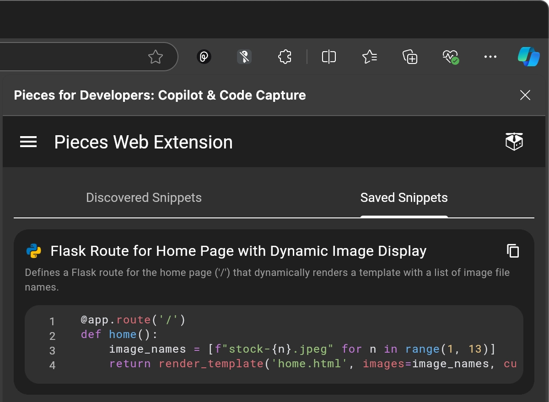549x402 pixels.
Task: Open Copilot in the toolbar
Action: pyautogui.click(x=529, y=57)
